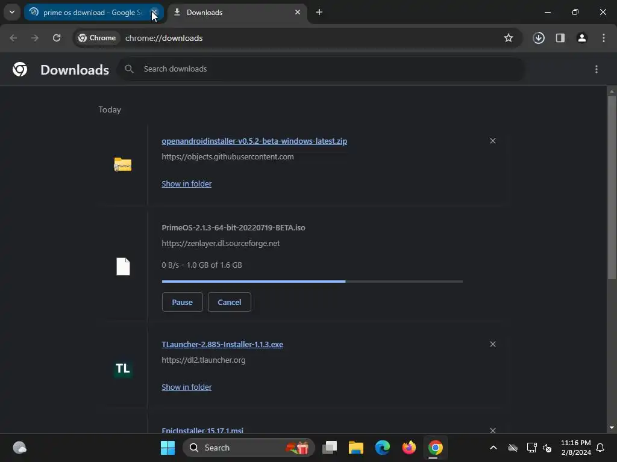The height and width of the screenshot is (462, 617).
Task: Reload the downloads page
Action: point(57,38)
